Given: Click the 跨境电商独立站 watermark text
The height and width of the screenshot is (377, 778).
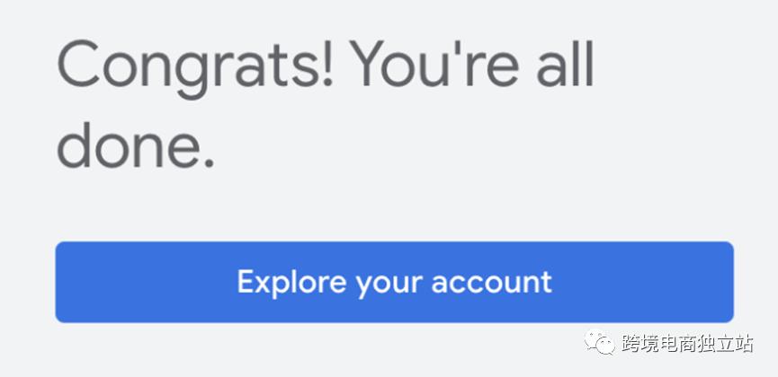Looking at the screenshot, I should tap(687, 343).
